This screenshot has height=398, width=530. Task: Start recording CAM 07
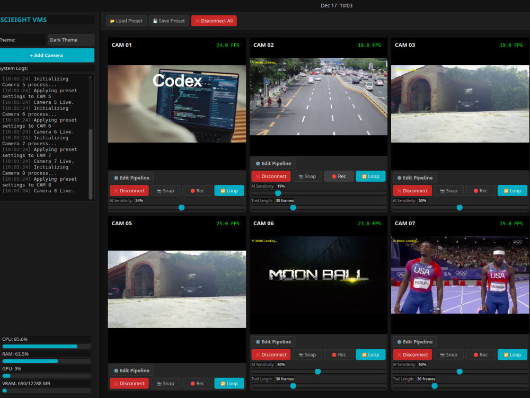tap(481, 355)
